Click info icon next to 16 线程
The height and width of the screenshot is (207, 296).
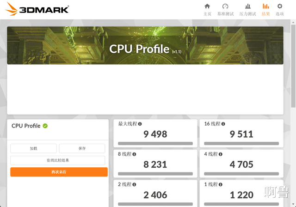[223, 124]
